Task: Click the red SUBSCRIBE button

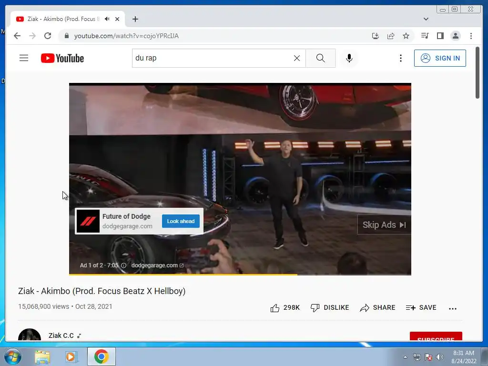Action: tap(436, 336)
